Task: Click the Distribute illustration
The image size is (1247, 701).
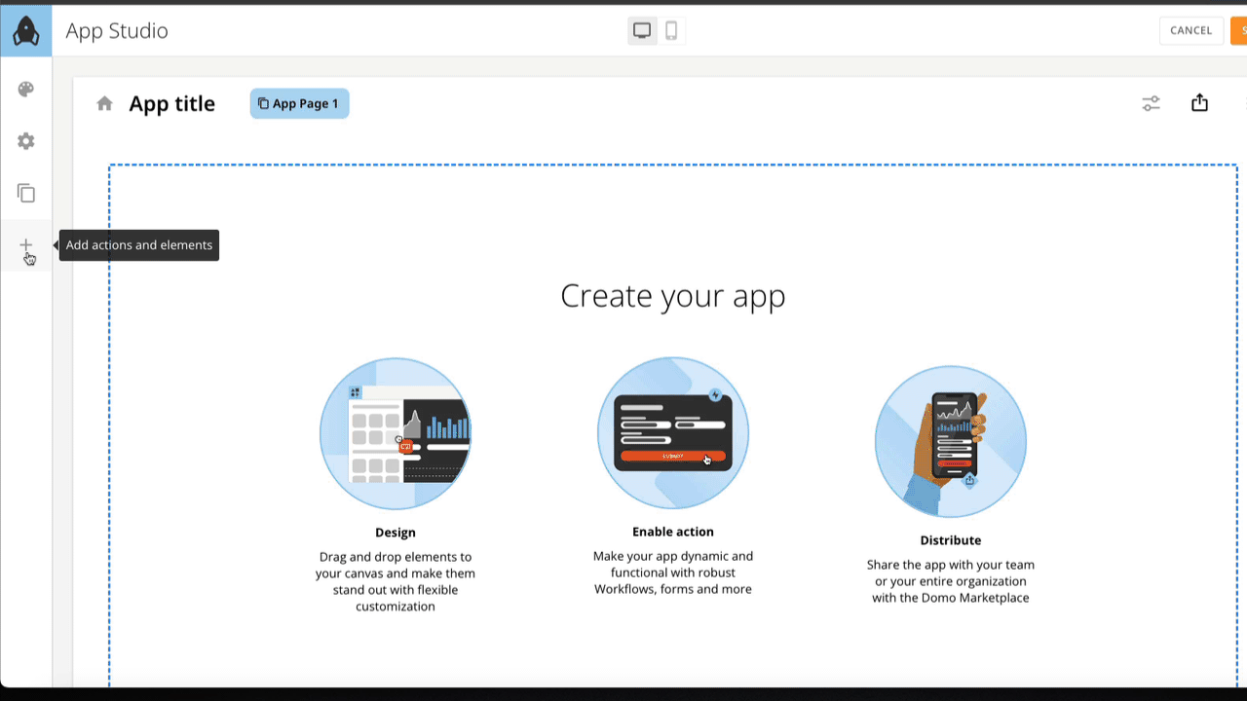Action: click(950, 441)
